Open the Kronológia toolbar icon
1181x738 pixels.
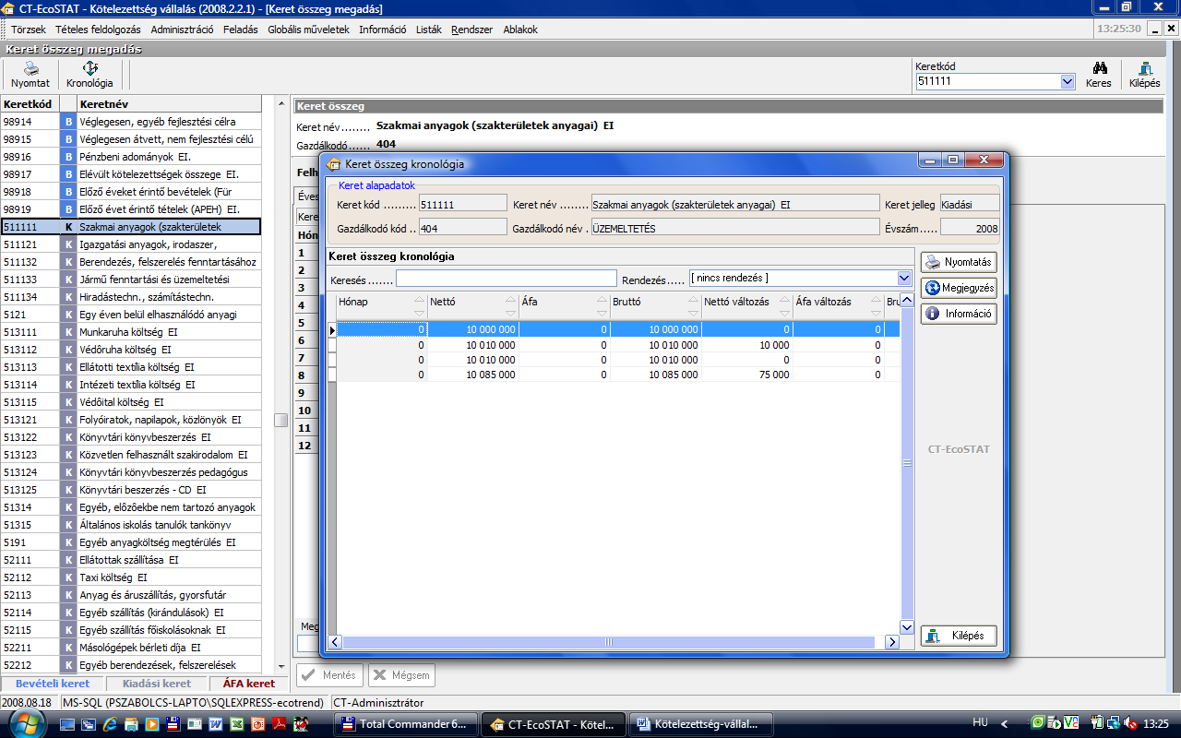(x=89, y=75)
